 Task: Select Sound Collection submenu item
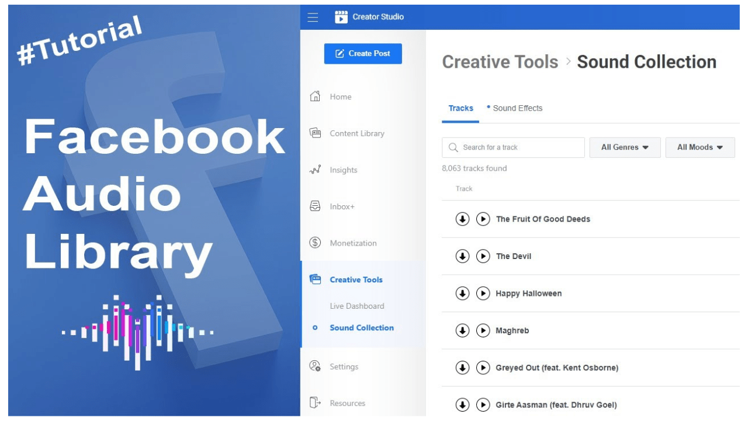pos(361,328)
